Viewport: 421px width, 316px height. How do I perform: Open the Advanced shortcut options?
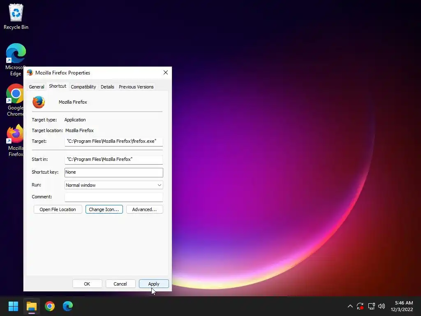coord(144,209)
